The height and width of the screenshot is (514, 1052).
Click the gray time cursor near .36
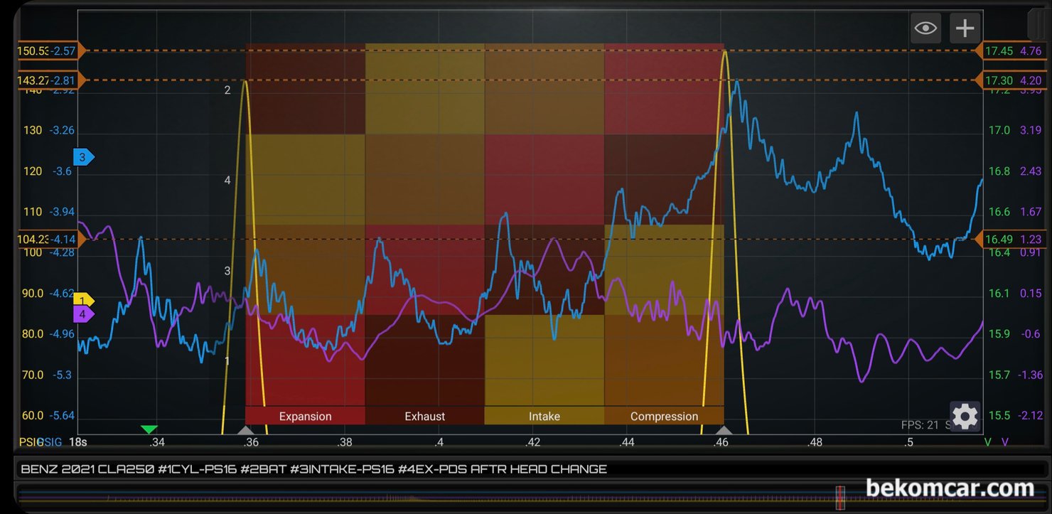point(245,430)
